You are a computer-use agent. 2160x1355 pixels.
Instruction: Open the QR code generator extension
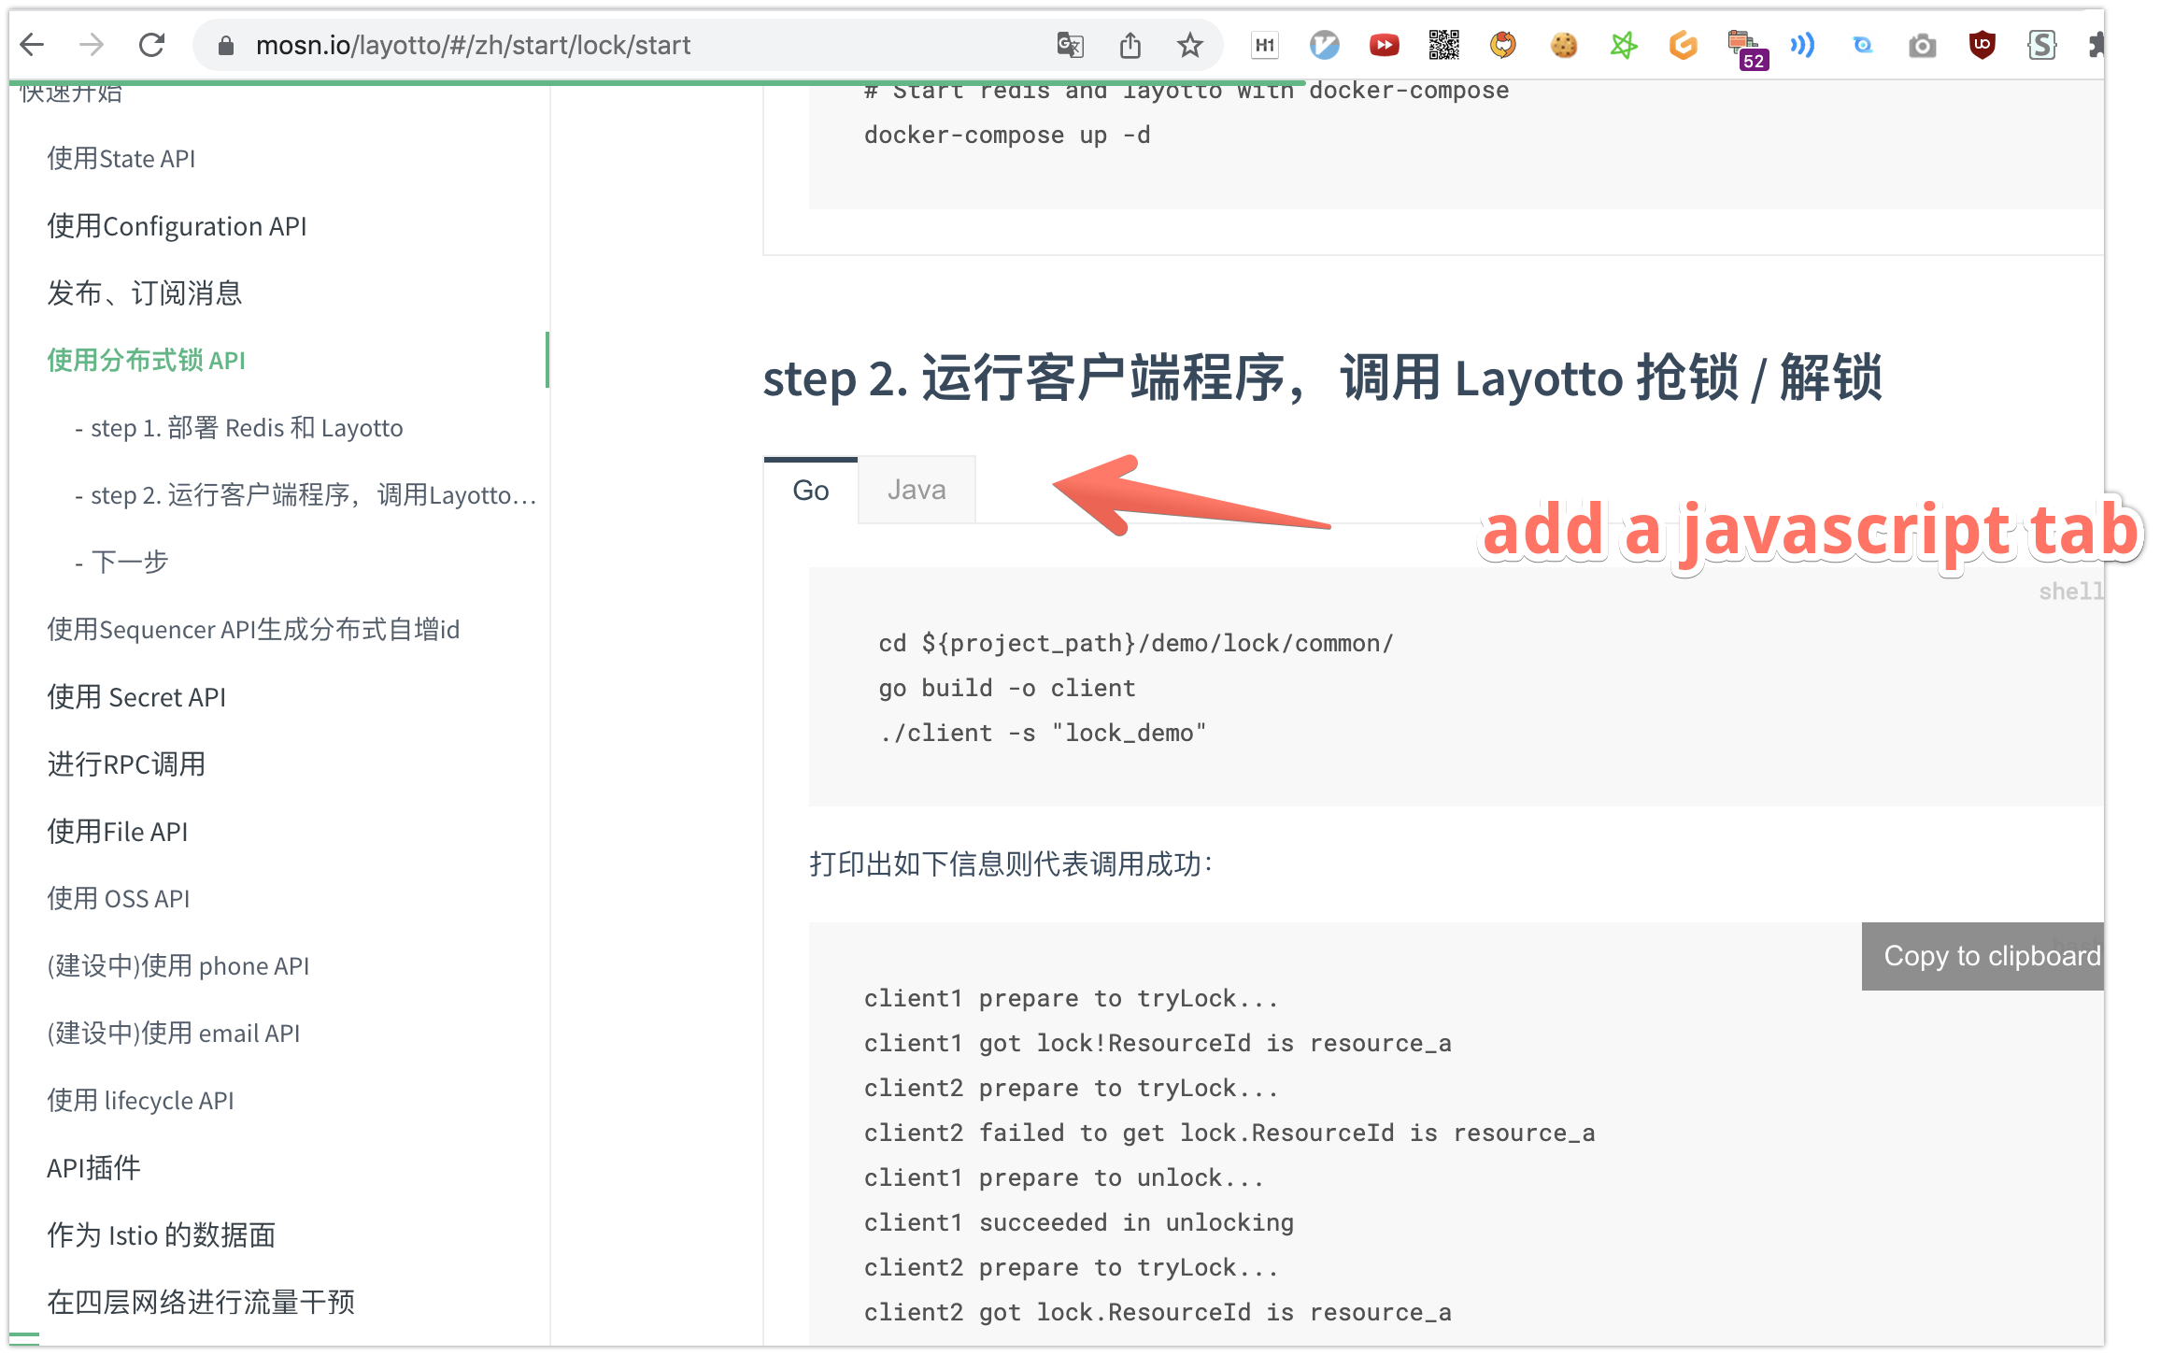pos(1444,44)
